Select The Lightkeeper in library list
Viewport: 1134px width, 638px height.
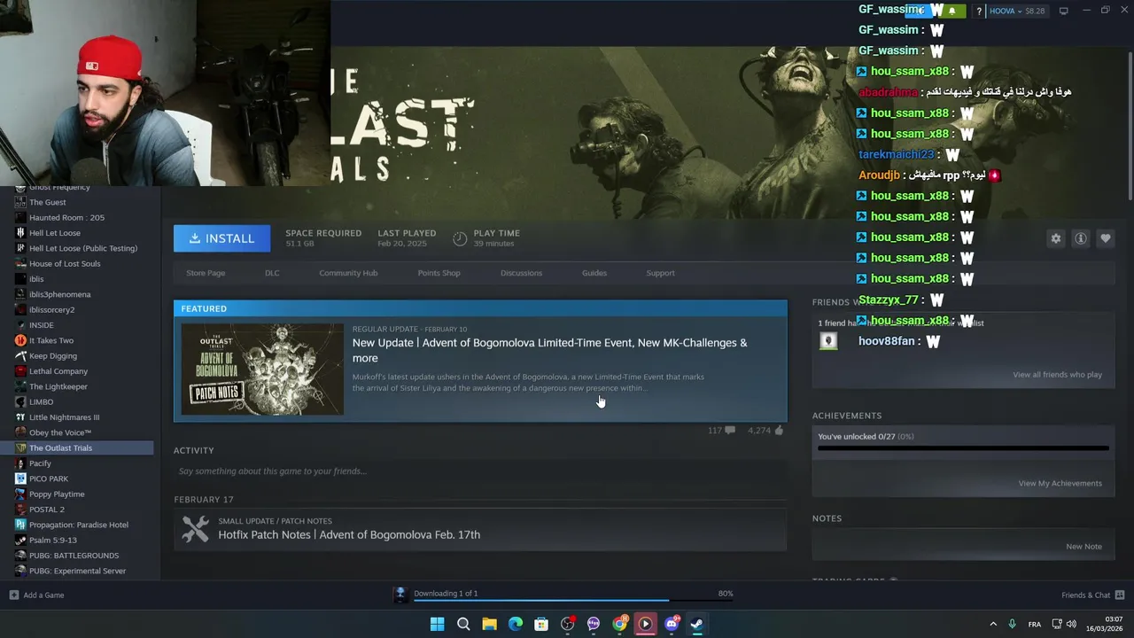pyautogui.click(x=58, y=386)
